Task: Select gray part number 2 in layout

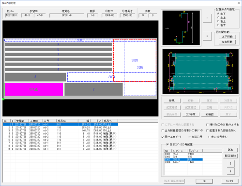Action: pyautogui.click(x=93, y=89)
